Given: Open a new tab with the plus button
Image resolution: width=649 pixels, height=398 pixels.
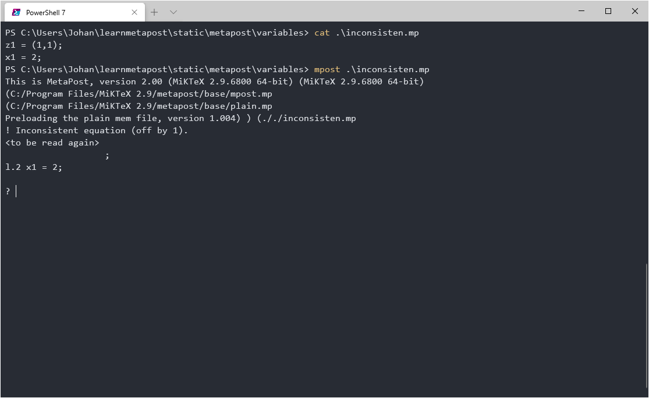Looking at the screenshot, I should coord(154,12).
